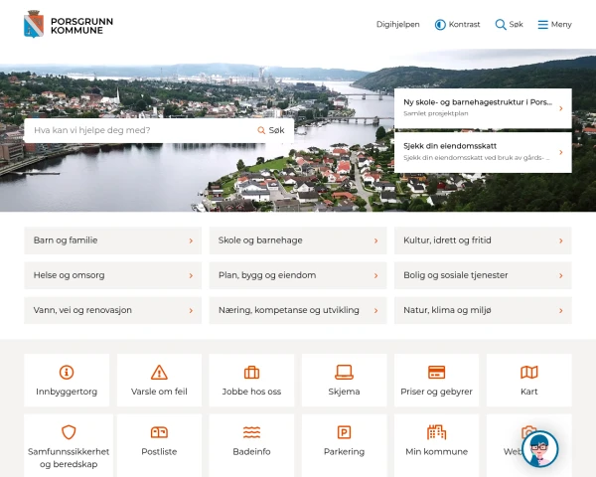Open the Skole og barnehage category
This screenshot has width=596, height=477.
(298, 240)
